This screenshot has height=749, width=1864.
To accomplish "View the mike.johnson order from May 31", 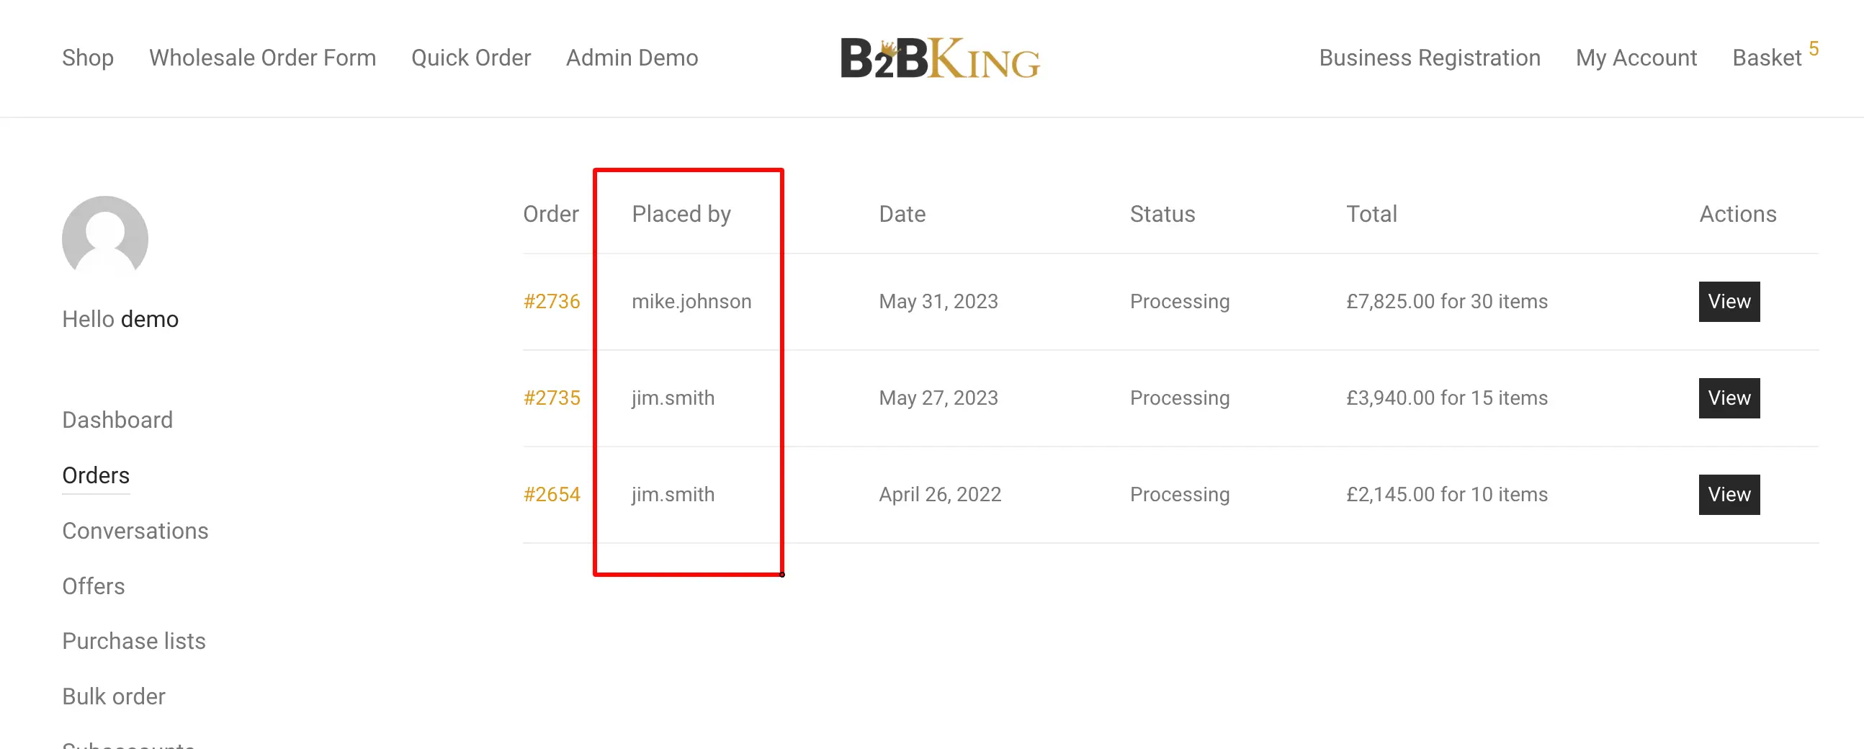I will 1729,301.
